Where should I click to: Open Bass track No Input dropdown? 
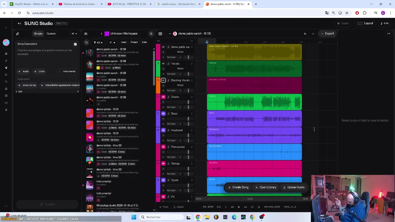[174, 124]
